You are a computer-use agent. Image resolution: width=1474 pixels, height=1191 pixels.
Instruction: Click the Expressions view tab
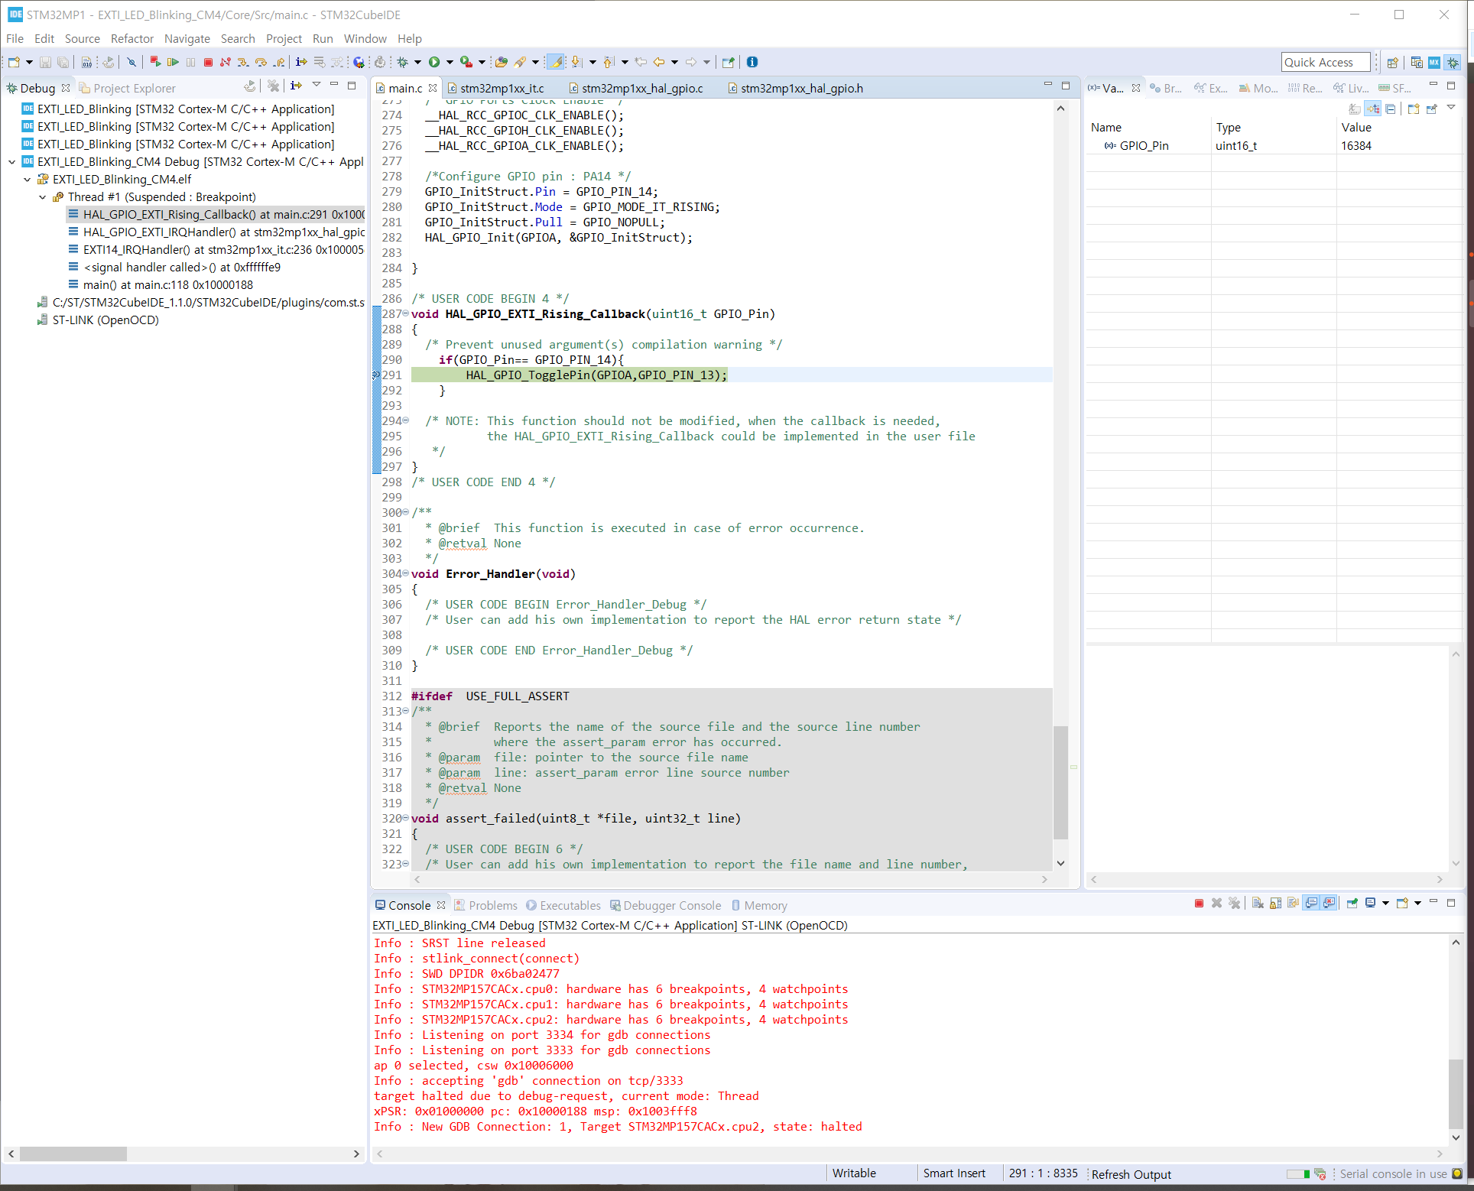point(1212,89)
